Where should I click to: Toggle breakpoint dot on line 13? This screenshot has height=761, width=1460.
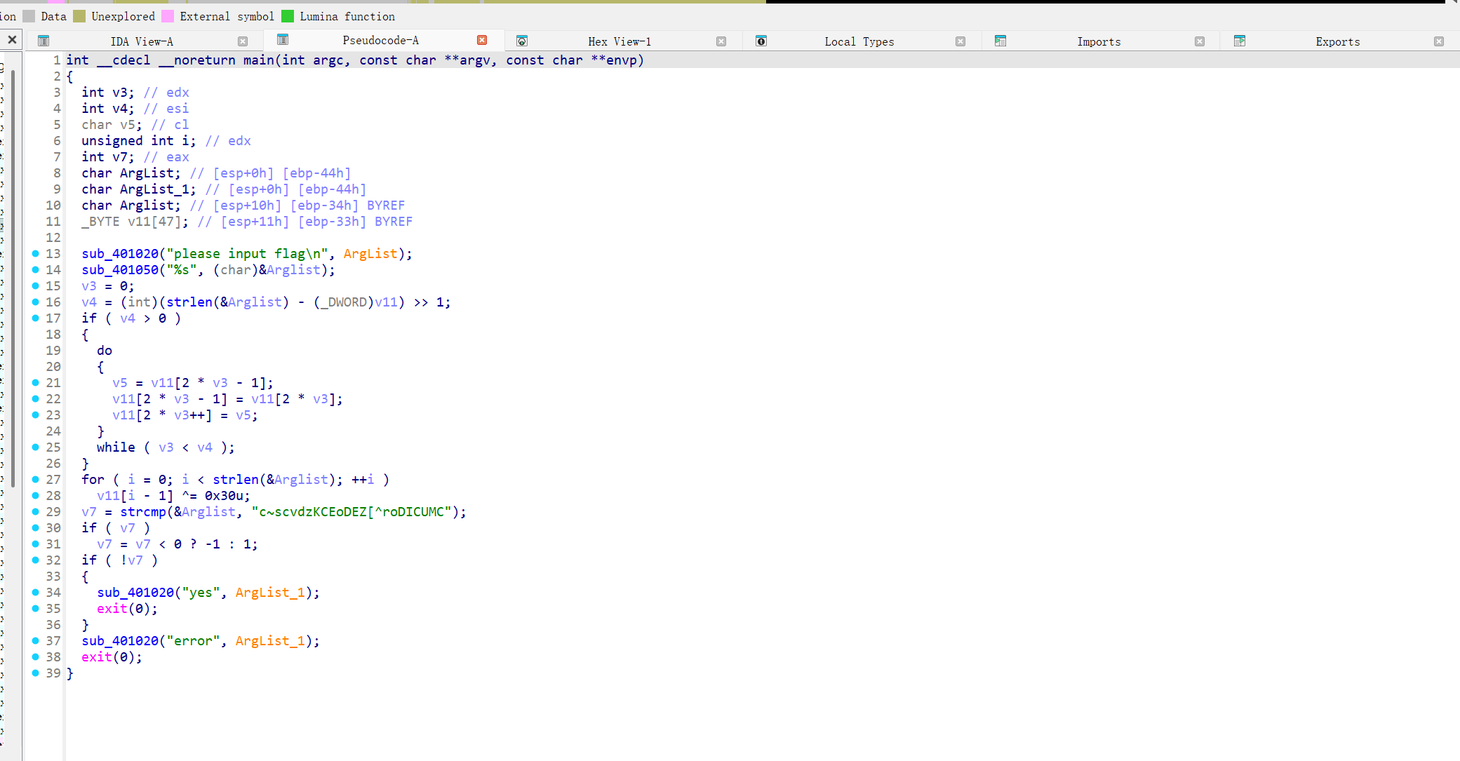pyautogui.click(x=36, y=253)
